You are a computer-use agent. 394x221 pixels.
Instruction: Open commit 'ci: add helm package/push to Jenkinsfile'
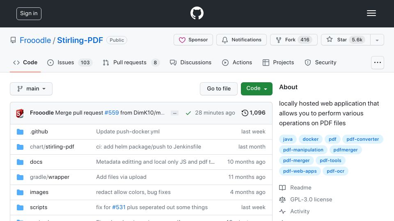click(x=149, y=147)
